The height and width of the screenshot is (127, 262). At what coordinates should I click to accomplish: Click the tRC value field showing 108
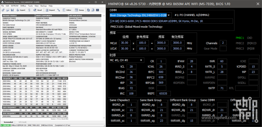click(x=131, y=93)
